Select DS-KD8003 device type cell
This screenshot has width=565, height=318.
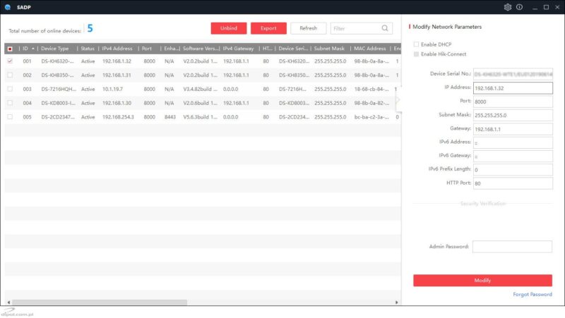58,103
